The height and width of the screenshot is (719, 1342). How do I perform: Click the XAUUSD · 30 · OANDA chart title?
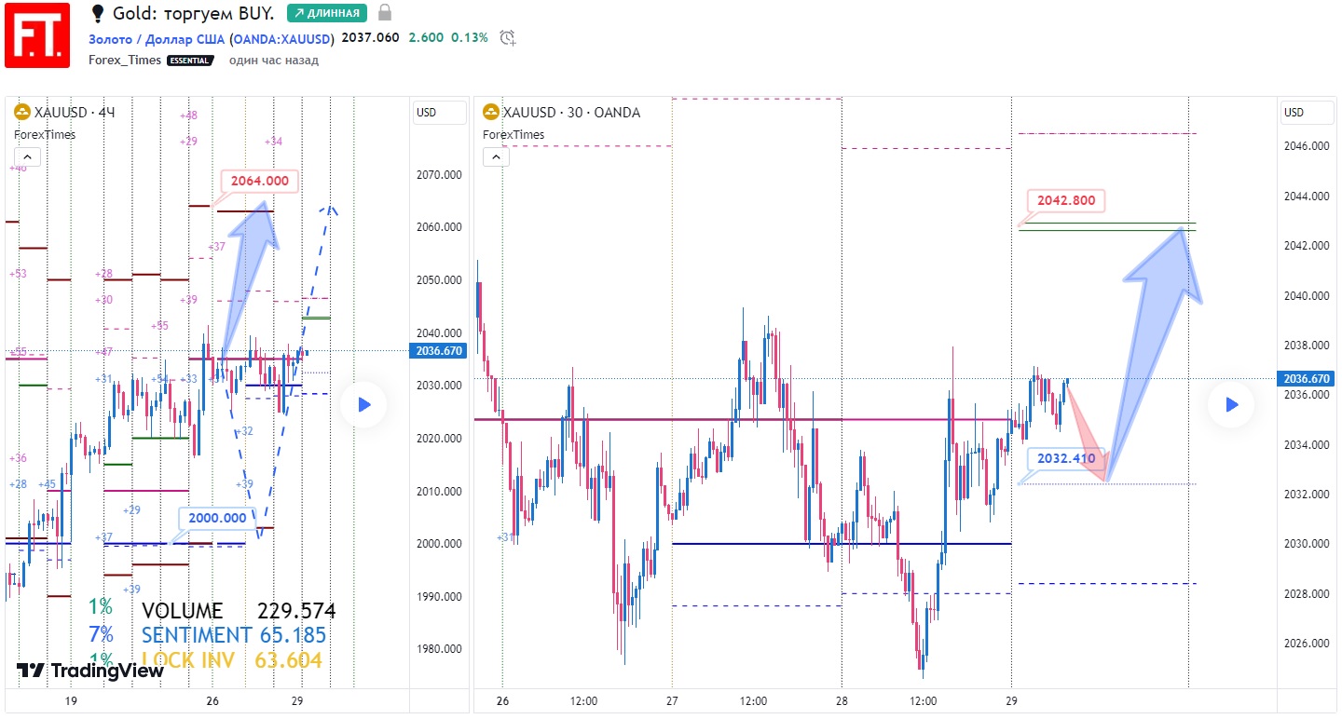click(x=571, y=113)
